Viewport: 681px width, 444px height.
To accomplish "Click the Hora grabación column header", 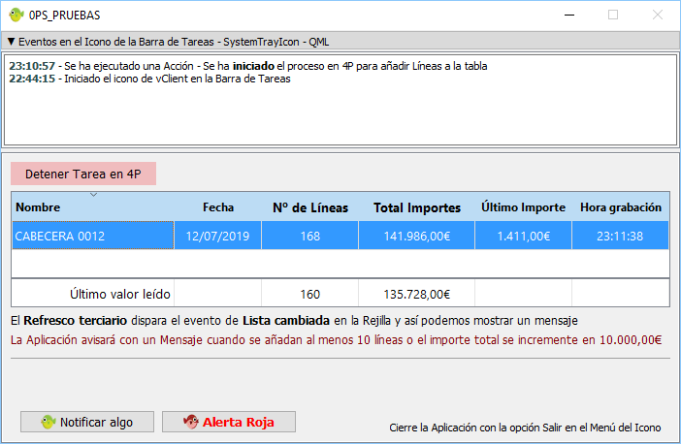I will 620,207.
